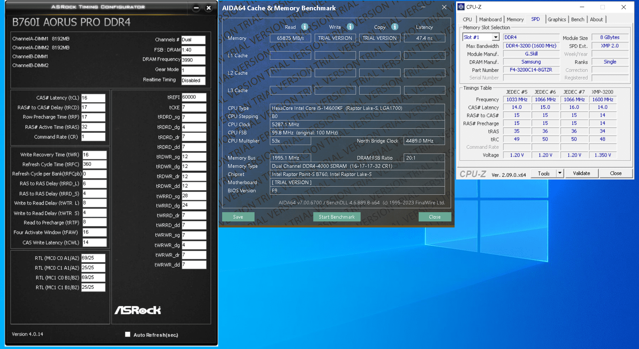
Task: Click the Validate button in CPU-Z
Action: 581,173
